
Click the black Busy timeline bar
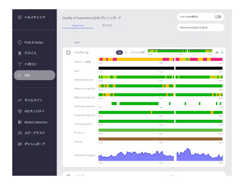[161, 68]
